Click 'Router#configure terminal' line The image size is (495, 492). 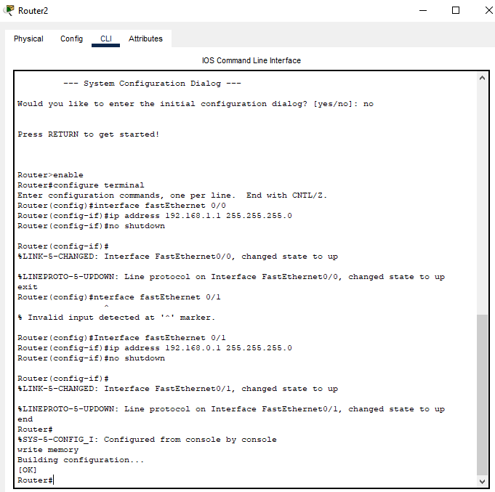[x=81, y=185]
